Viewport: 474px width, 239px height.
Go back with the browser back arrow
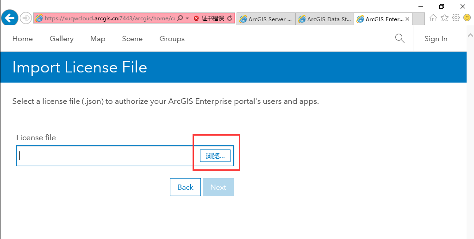9,18
